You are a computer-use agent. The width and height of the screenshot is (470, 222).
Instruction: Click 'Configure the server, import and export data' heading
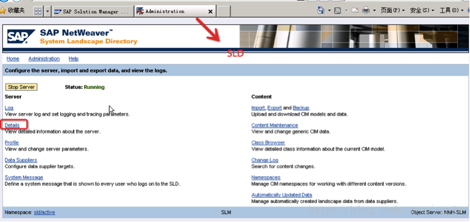[86, 71]
